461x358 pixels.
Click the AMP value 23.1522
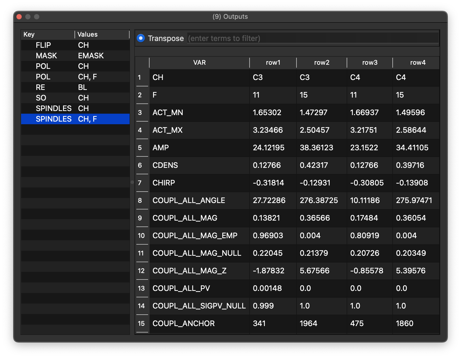[x=370, y=148]
